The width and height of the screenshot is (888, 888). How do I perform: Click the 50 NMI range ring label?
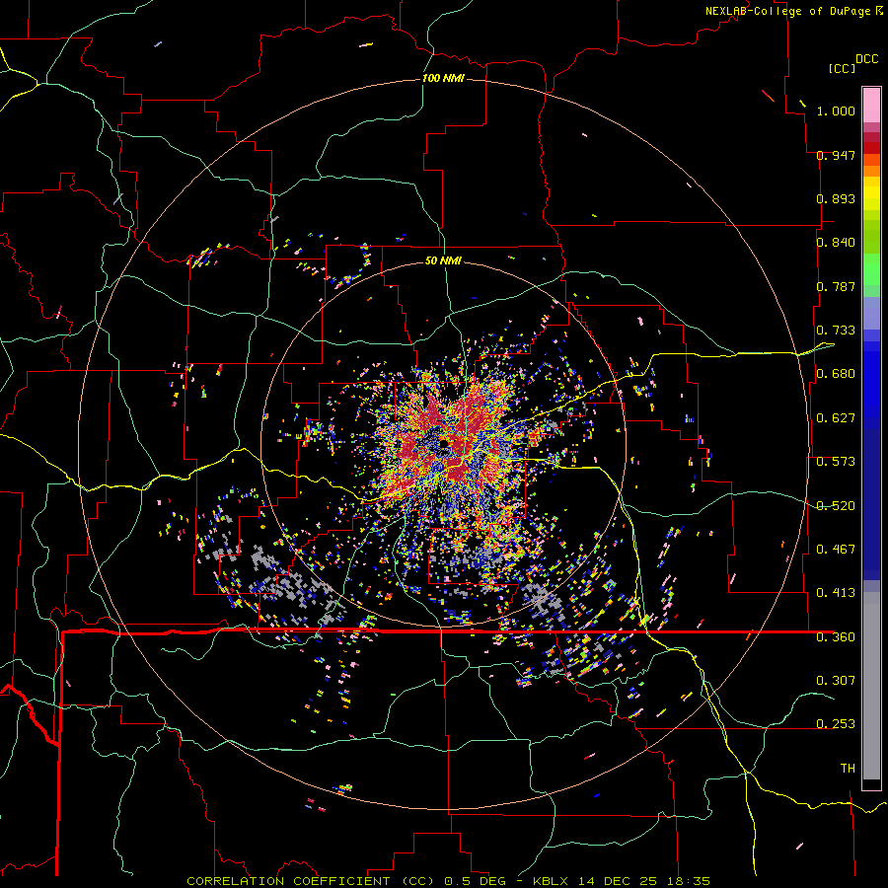[443, 260]
